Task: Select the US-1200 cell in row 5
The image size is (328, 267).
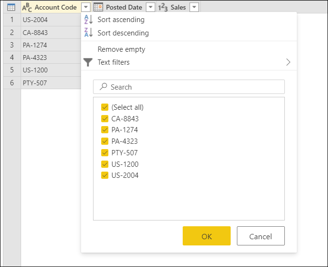Action: 51,70
